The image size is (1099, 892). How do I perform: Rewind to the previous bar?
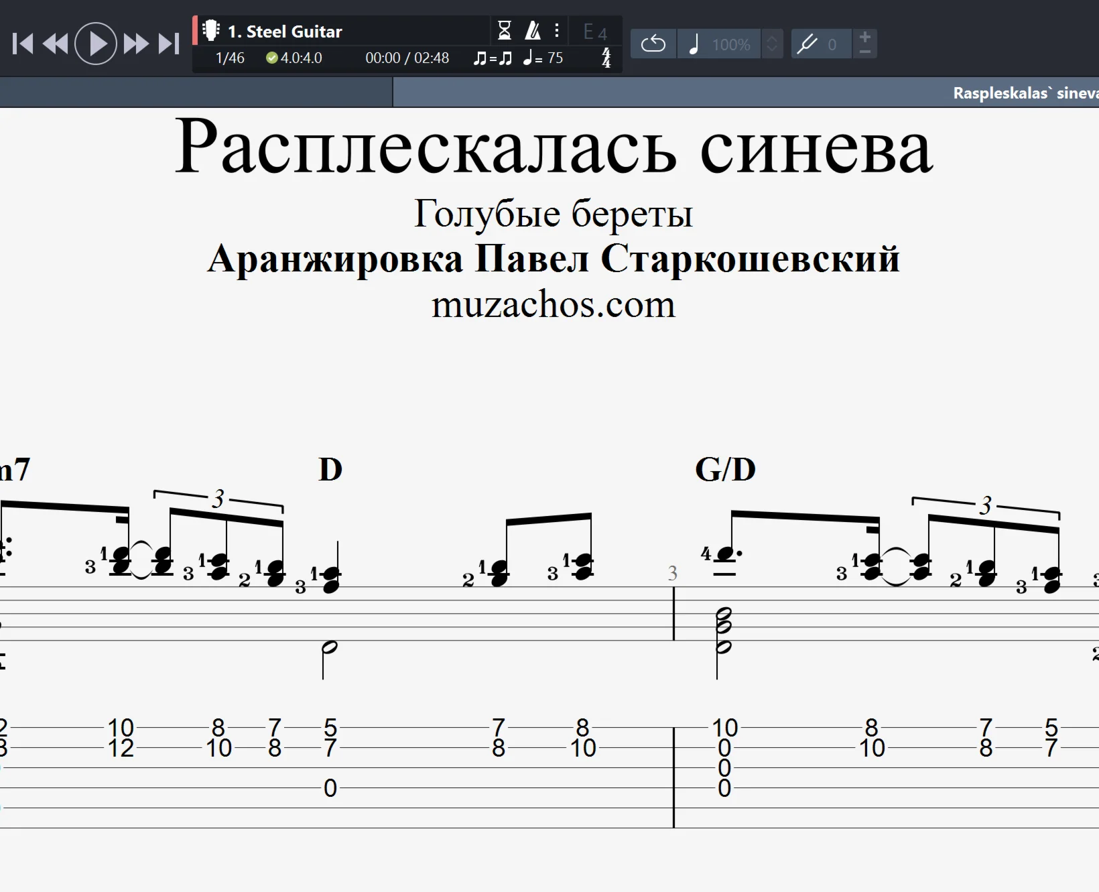[56, 44]
